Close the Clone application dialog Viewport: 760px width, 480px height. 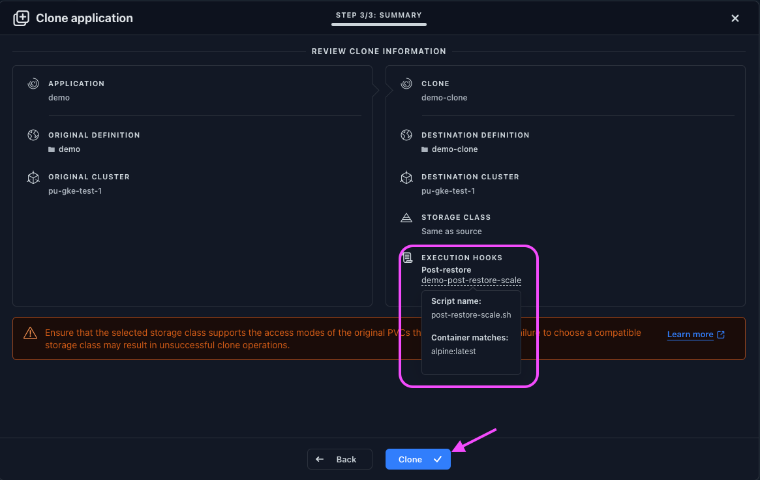735,18
